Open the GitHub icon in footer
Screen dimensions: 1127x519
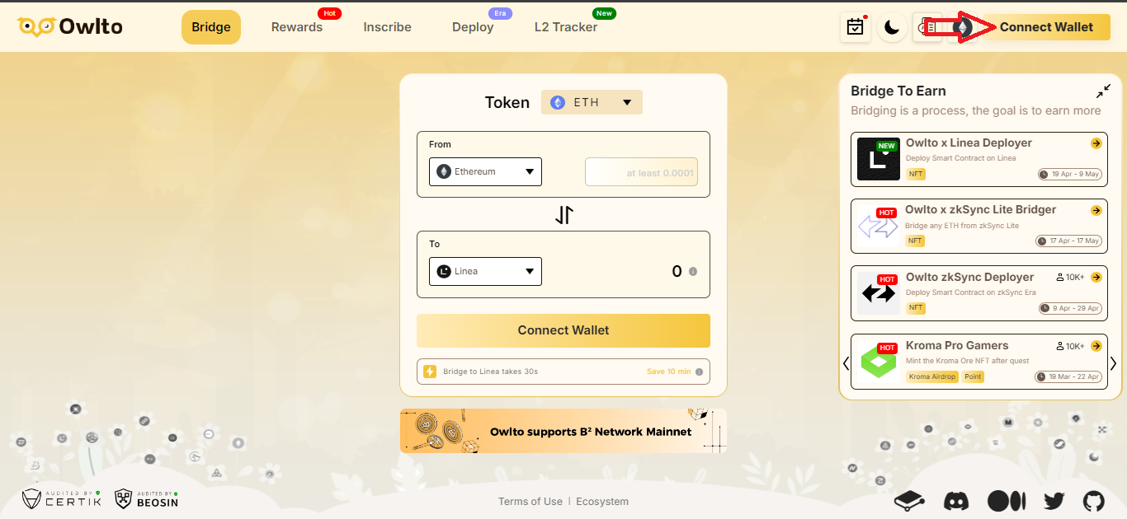[x=1093, y=501]
